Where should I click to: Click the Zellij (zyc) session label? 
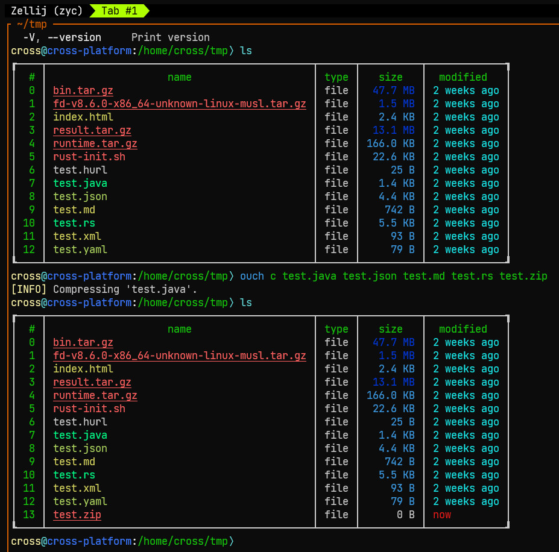pyautogui.click(x=46, y=11)
